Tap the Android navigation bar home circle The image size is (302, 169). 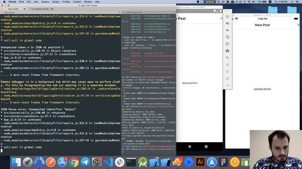[x=190, y=146]
